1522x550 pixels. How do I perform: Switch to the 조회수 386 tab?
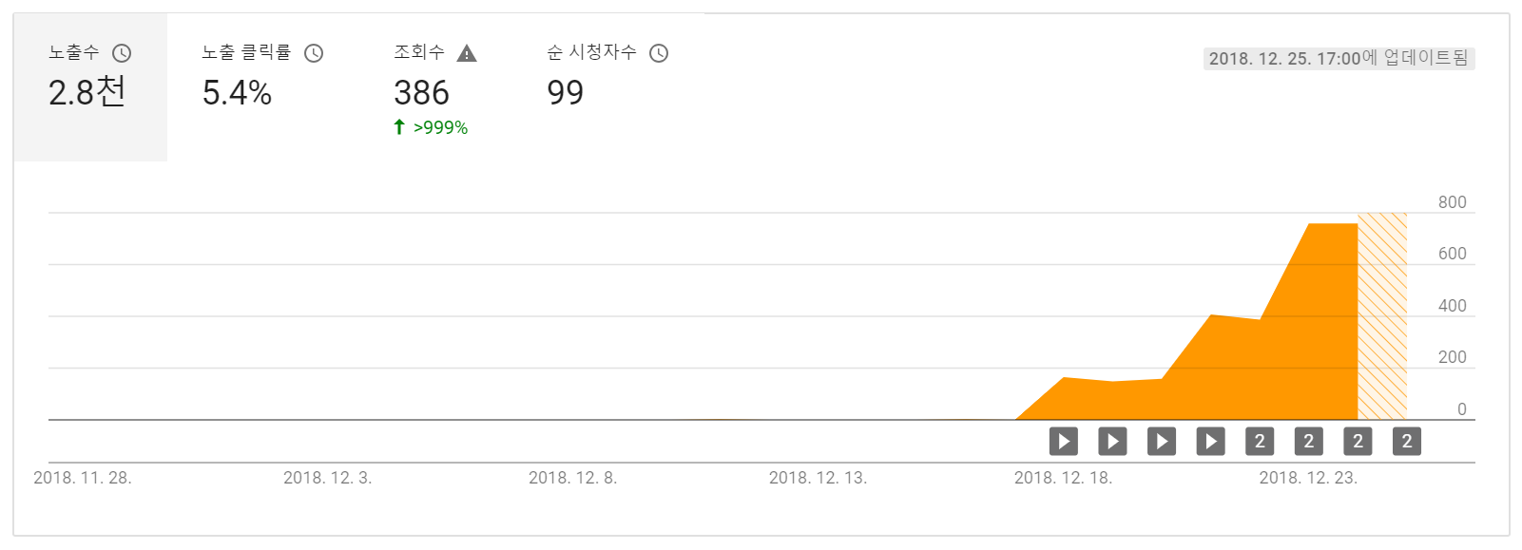point(435,87)
